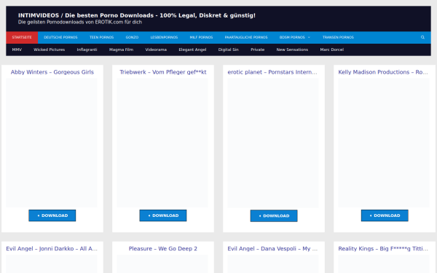This screenshot has width=437, height=273.
Task: Open the Magma Film studio link
Action: 121,50
